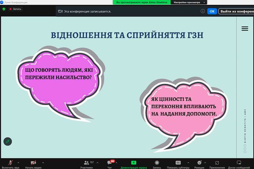Click Выйти из конференции button
The image size is (254, 169).
[236, 11]
